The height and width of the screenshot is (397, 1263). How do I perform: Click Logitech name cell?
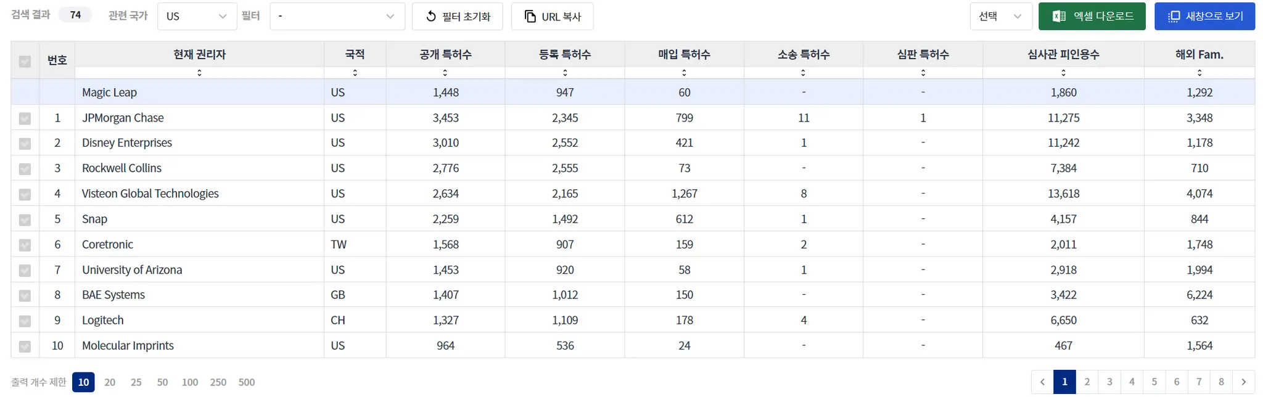pos(199,320)
